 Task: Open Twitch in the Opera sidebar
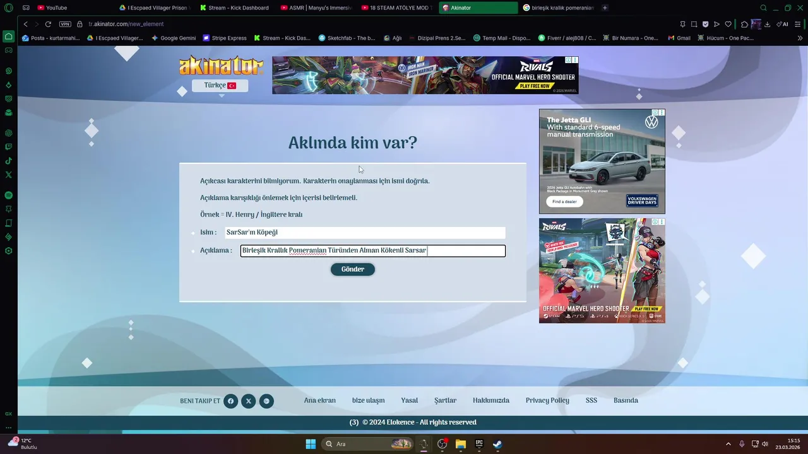[x=8, y=147]
